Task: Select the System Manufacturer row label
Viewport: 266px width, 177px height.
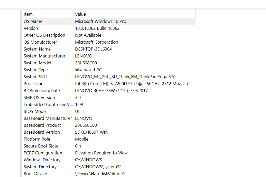Action: click(x=44, y=56)
